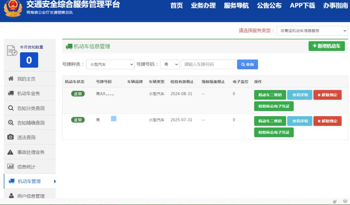Click the camera icon for 违法查询
Image resolution: width=350 pixels, height=205 pixels.
click(x=11, y=137)
